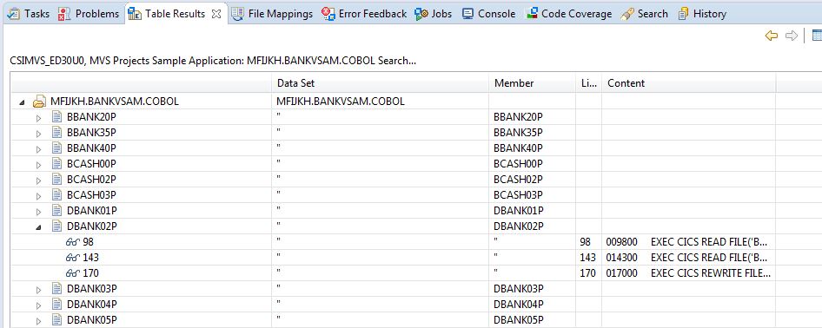Click the Error Feedback tab icon
Viewport: 822px width, 328px height.
pyautogui.click(x=328, y=14)
